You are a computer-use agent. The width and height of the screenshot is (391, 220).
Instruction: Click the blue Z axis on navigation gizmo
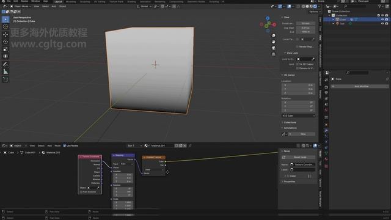click(268, 18)
